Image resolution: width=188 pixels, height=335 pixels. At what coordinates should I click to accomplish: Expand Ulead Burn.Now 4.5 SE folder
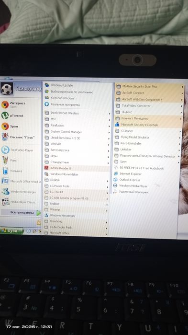pyautogui.click(x=77, y=138)
